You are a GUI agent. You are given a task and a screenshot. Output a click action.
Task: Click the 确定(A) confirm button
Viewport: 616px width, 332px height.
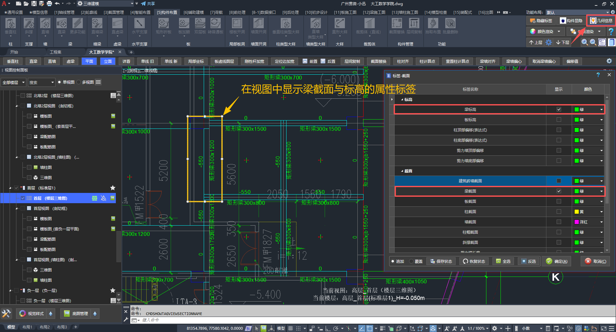pos(557,261)
